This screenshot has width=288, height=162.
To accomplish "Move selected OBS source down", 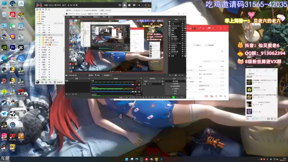I will tap(182, 75).
